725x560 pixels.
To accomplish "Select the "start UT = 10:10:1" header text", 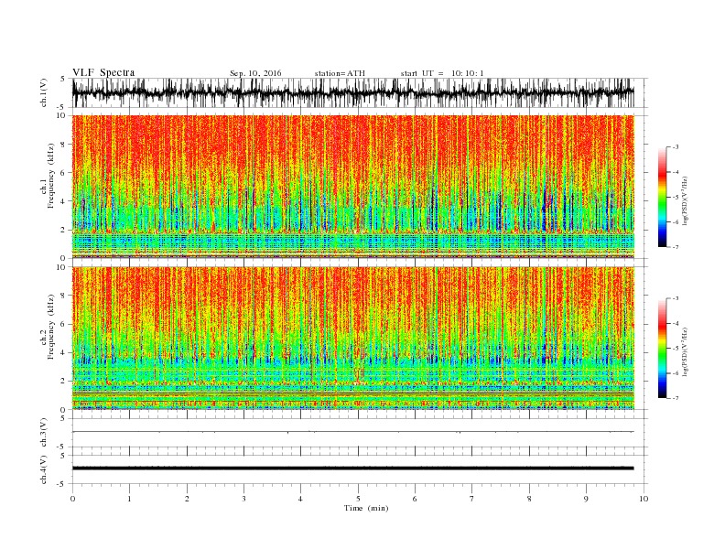I will tap(442, 73).
